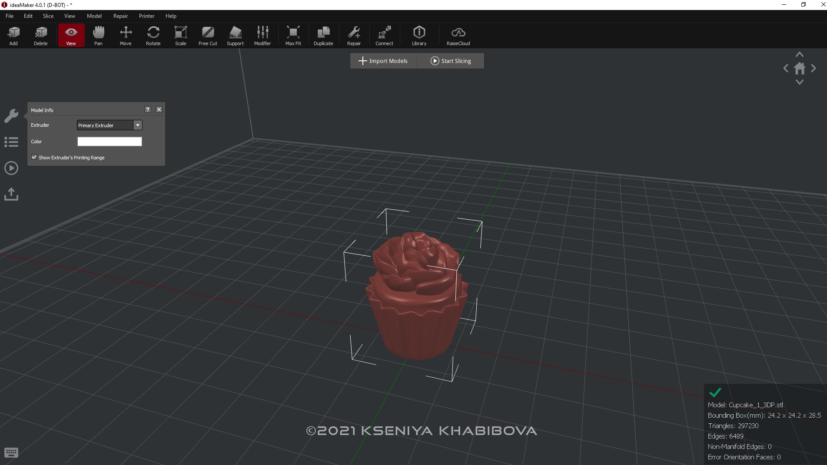
Task: Select the Scale tool
Action: pyautogui.click(x=180, y=36)
